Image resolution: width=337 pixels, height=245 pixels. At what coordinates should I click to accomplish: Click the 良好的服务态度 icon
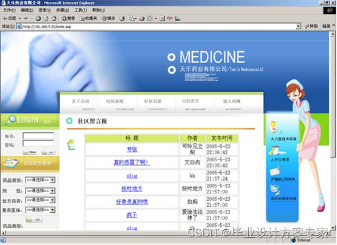[275, 190]
